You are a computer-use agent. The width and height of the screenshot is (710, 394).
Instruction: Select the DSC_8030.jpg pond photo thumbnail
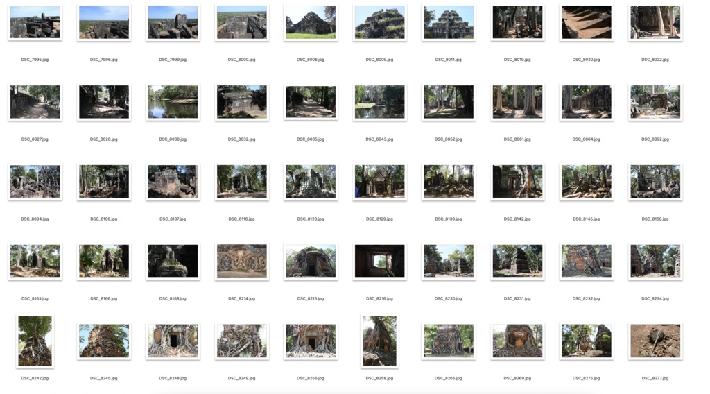[x=173, y=102]
